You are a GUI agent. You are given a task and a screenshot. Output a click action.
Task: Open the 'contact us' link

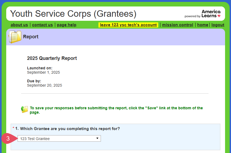(x=42, y=25)
